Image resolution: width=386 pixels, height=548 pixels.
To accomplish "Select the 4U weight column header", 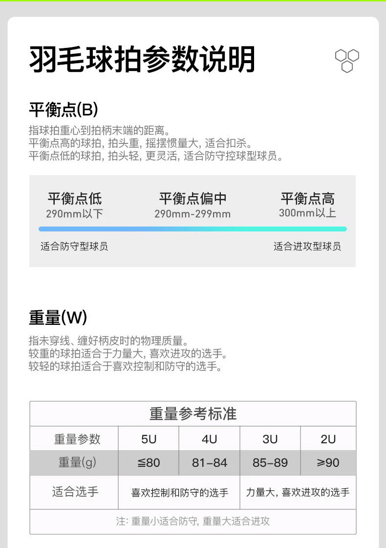I will click(x=209, y=439).
